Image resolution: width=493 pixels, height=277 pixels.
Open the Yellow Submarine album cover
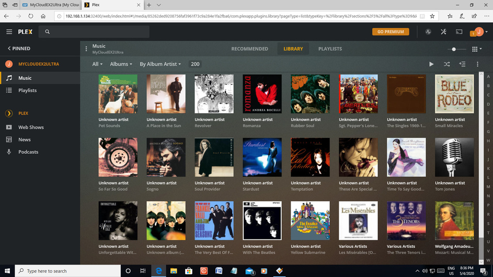311,221
